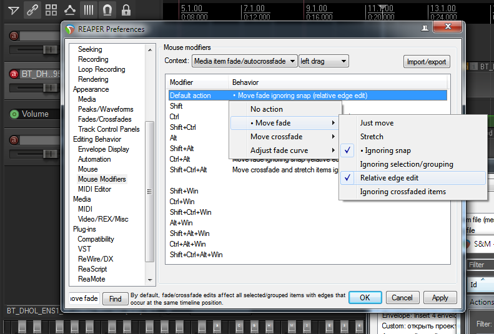Open the ReaScript preferences page
494x334 pixels.
point(92,269)
